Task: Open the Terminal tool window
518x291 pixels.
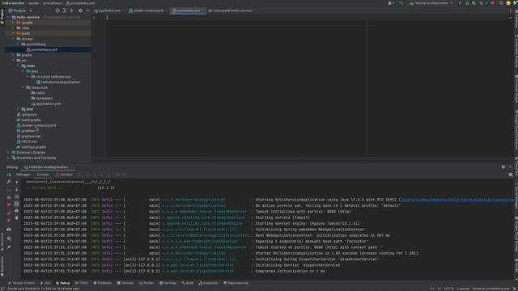Action: pos(125,283)
